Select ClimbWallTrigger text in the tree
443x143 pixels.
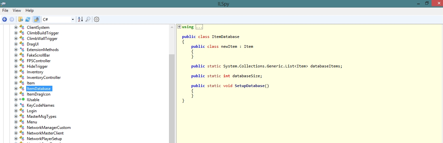(42, 39)
